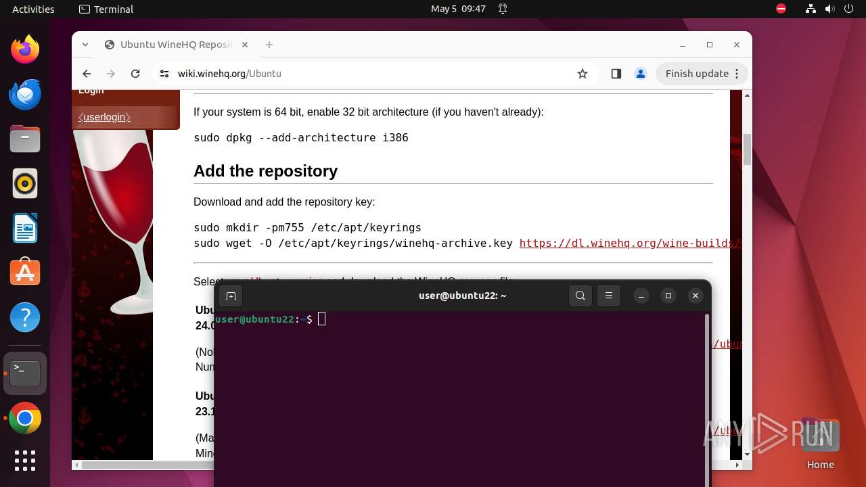Click the 'sudo mkdir -pm755 /etc/apt/keyrings' line

coord(307,227)
